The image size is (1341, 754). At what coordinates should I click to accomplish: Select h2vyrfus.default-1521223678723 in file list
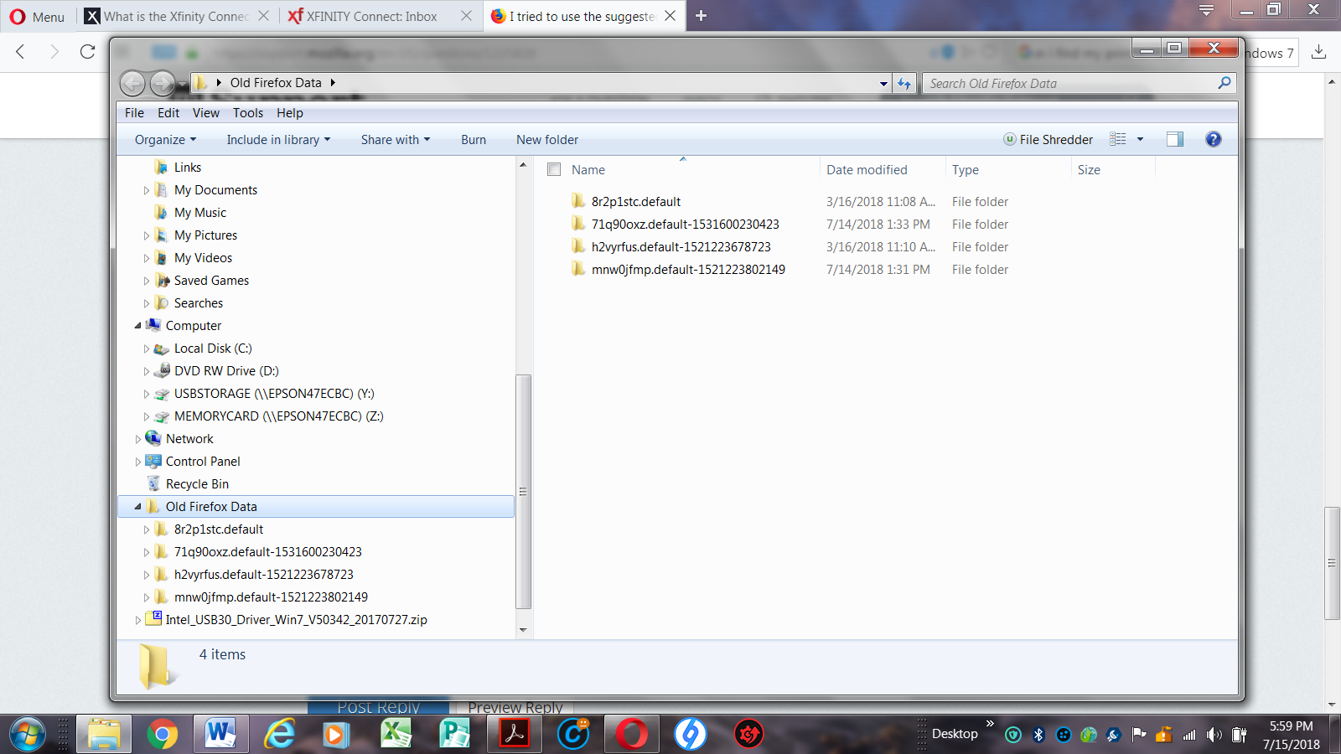681,247
